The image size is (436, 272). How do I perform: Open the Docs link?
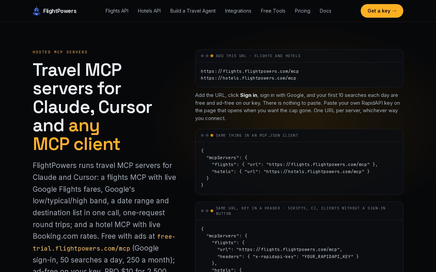(x=326, y=11)
